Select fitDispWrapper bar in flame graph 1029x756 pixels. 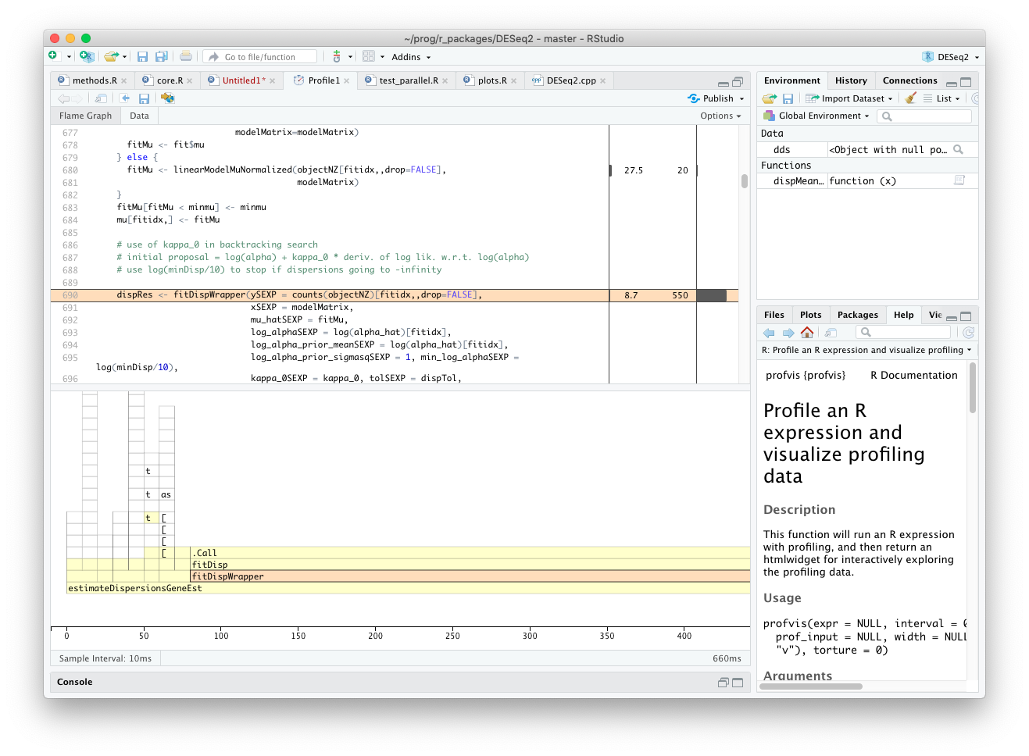pyautogui.click(x=470, y=576)
